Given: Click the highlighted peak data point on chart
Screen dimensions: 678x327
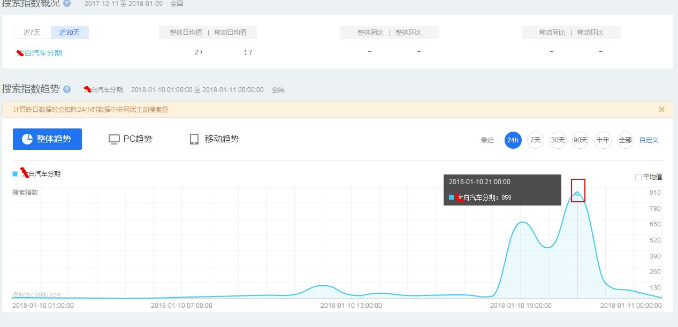Looking at the screenshot, I should point(577,193).
